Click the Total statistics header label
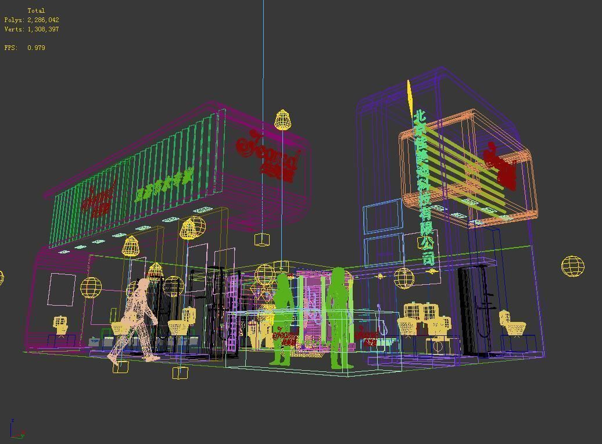Image resolution: width=602 pixels, height=444 pixels. [x=36, y=10]
